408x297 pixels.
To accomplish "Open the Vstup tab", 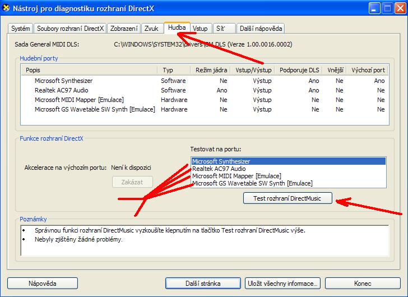I will coord(200,29).
